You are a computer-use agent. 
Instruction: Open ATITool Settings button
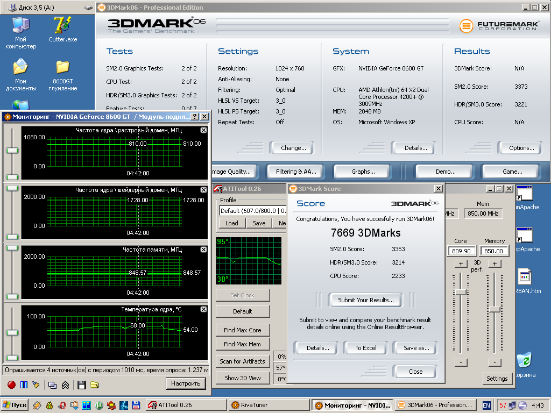point(497,379)
